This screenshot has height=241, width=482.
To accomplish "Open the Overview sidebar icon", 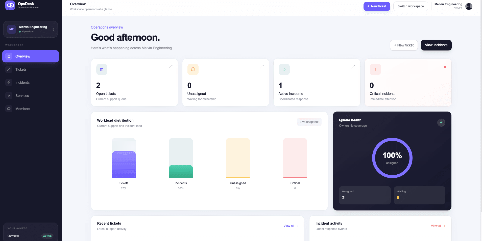I will pos(9,56).
